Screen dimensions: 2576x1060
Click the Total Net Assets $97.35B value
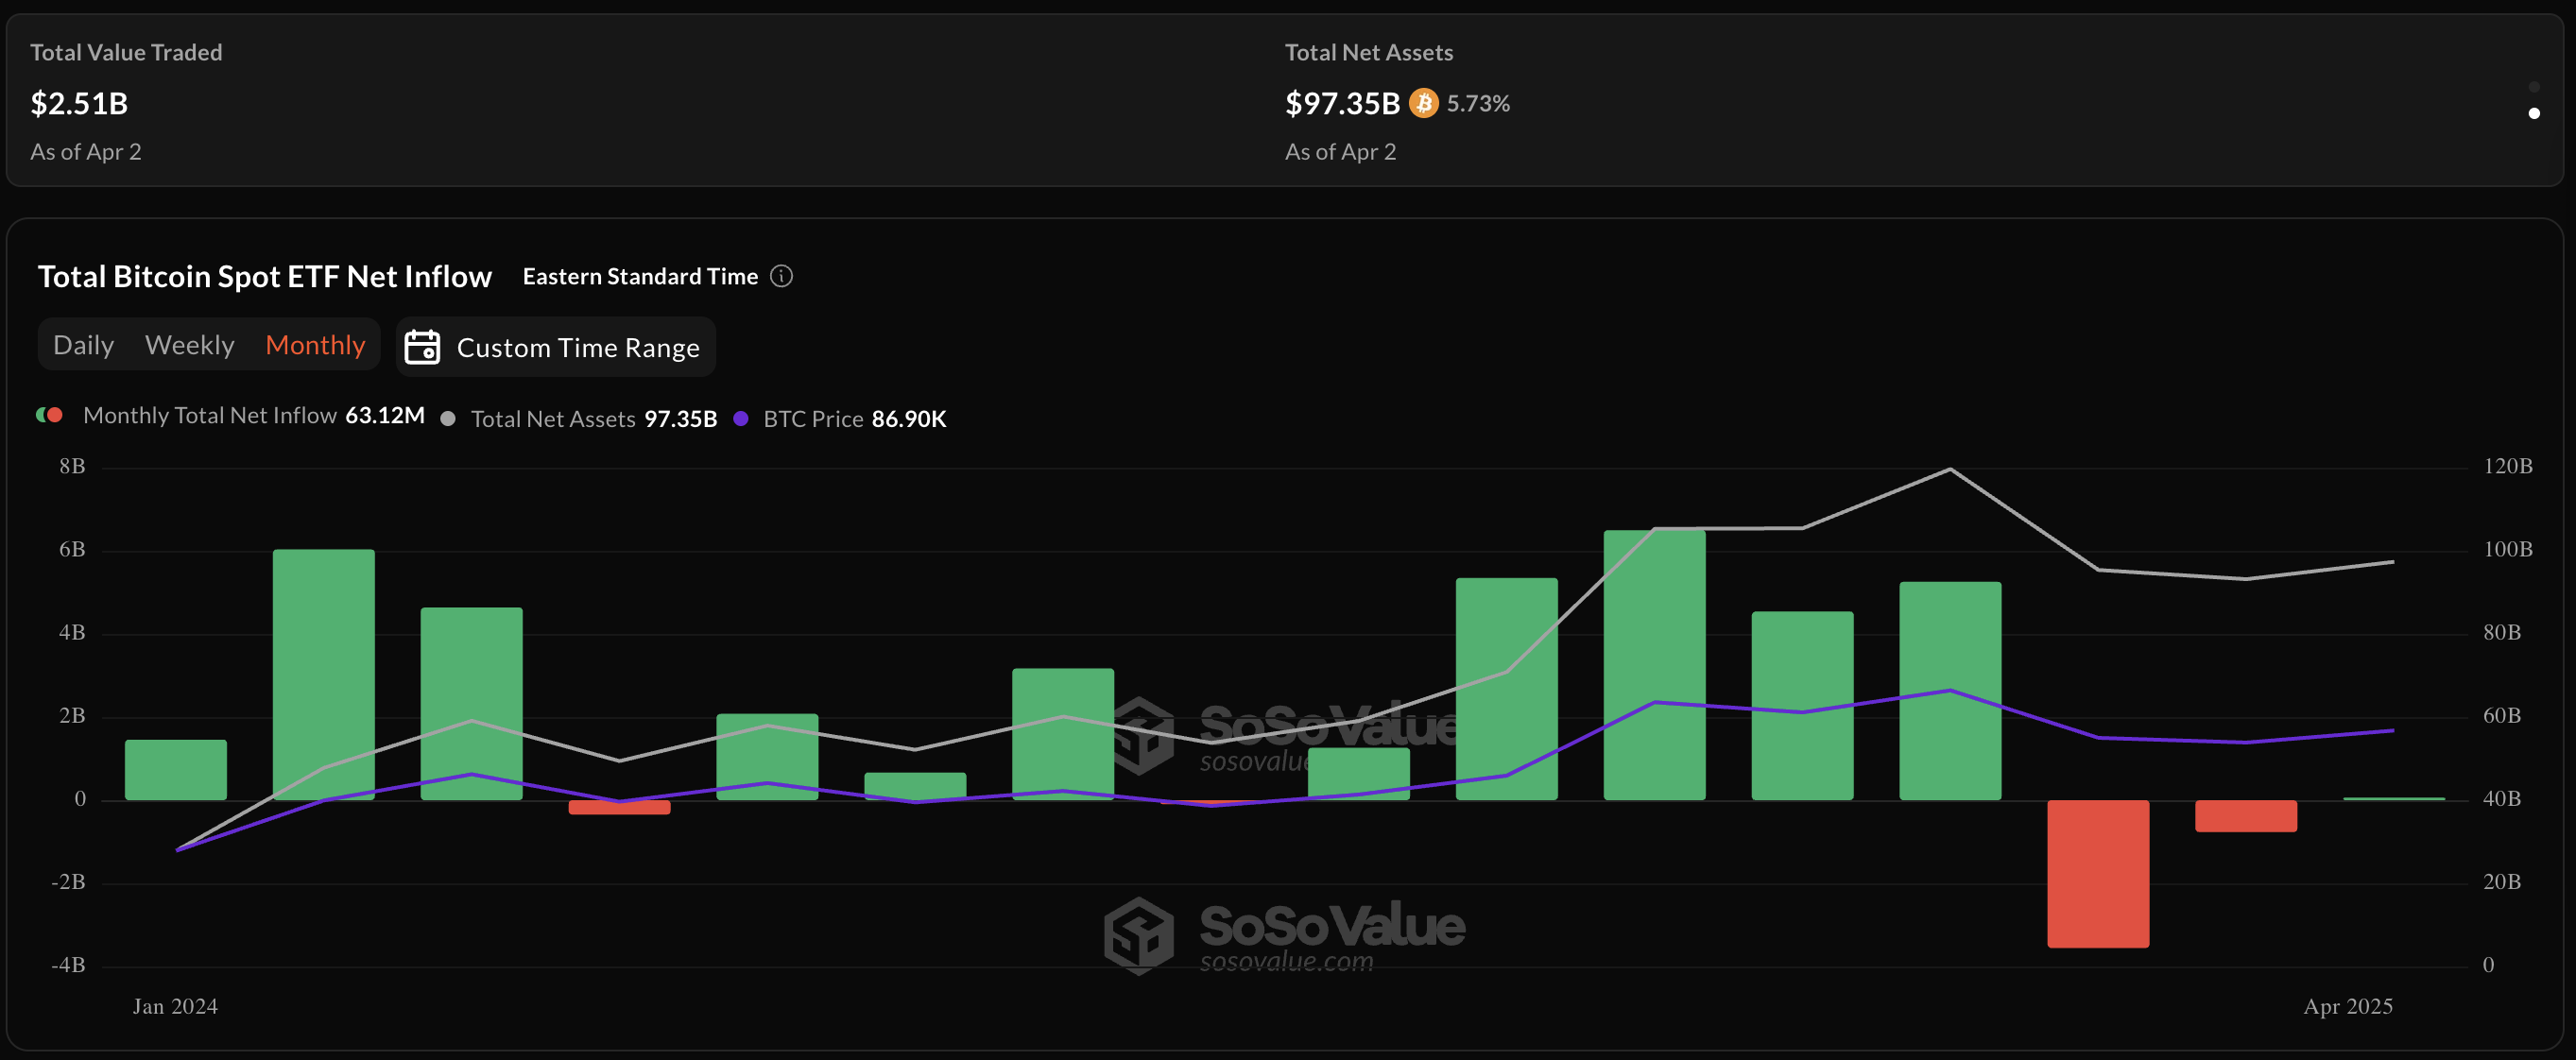coord(1341,103)
